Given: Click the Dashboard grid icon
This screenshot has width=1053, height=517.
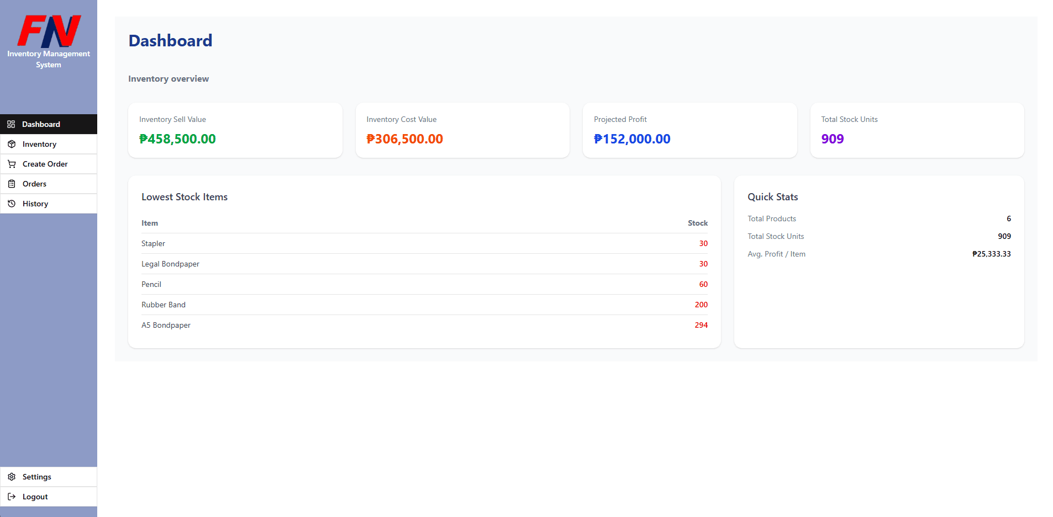Looking at the screenshot, I should [x=12, y=124].
